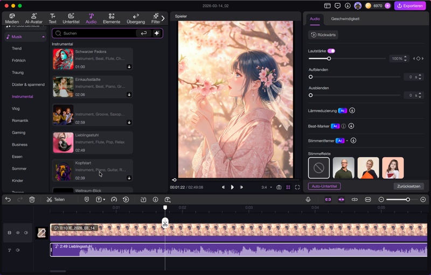The width and height of the screenshot is (431, 275).
Task: Click the AI sparkle icon beside the search
Action: tap(157, 33)
